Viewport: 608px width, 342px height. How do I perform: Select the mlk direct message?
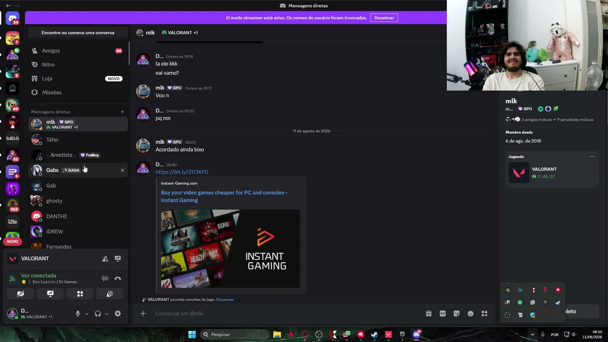point(78,124)
